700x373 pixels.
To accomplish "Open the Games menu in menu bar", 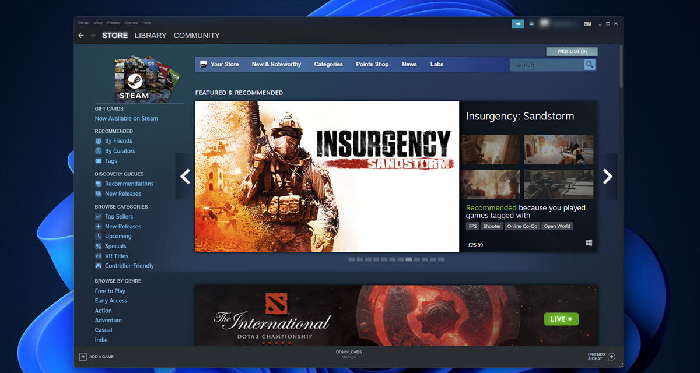I will pyautogui.click(x=131, y=23).
